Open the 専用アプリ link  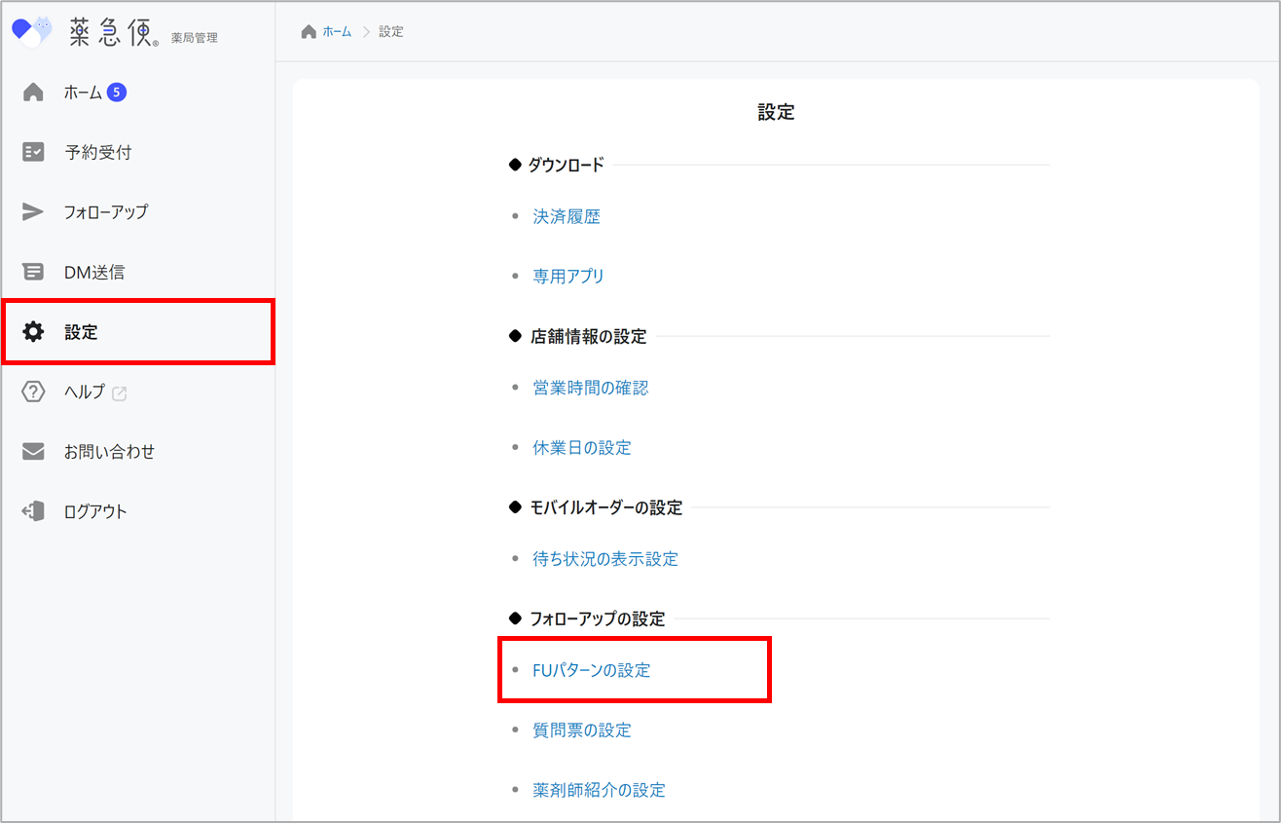click(568, 277)
